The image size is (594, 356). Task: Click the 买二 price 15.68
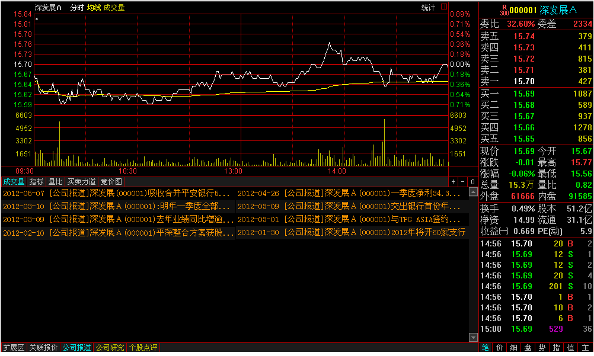point(524,105)
